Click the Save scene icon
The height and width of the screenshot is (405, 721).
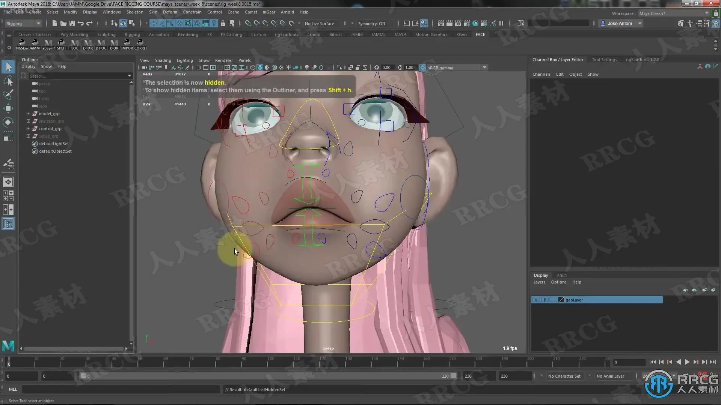pyautogui.click(x=72, y=23)
